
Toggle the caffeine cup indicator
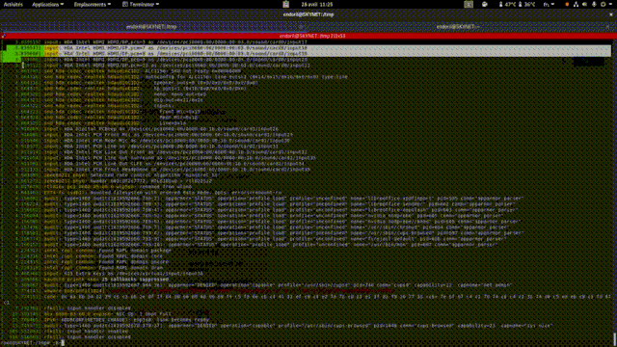pyautogui.click(x=485, y=4)
